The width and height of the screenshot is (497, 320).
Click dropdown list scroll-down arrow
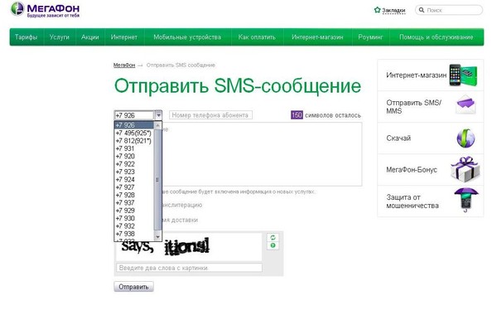158,237
